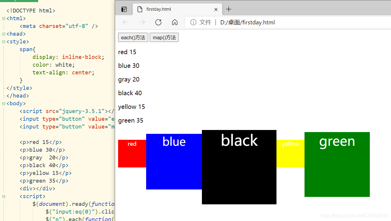Select the firstday.html tab

point(177,9)
